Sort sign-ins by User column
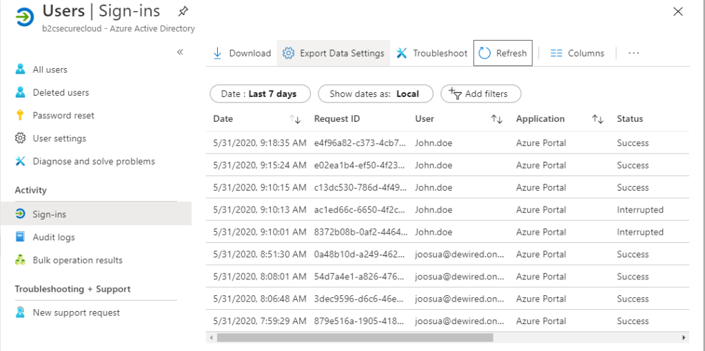705x351 pixels. (x=496, y=119)
